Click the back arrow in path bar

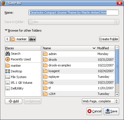tap(7, 39)
